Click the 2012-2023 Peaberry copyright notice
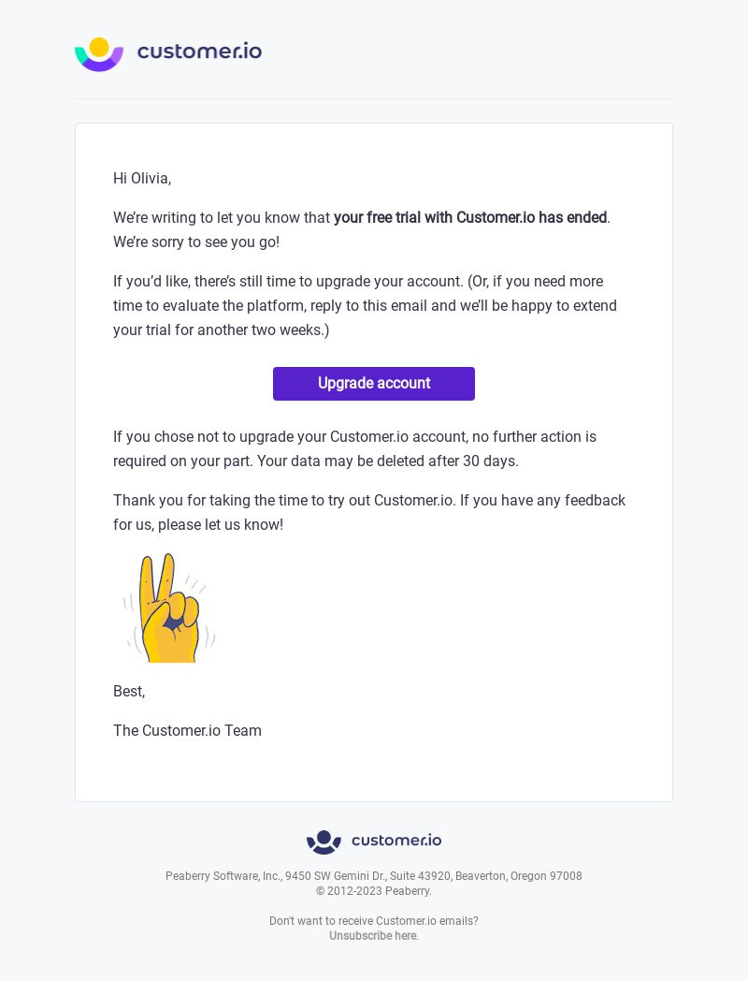This screenshot has height=981, width=748. [x=374, y=891]
